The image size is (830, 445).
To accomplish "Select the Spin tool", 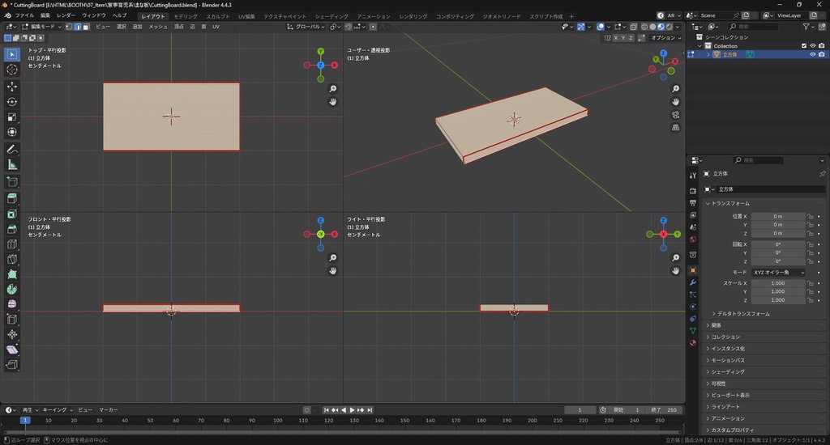I will pyautogui.click(x=11, y=289).
